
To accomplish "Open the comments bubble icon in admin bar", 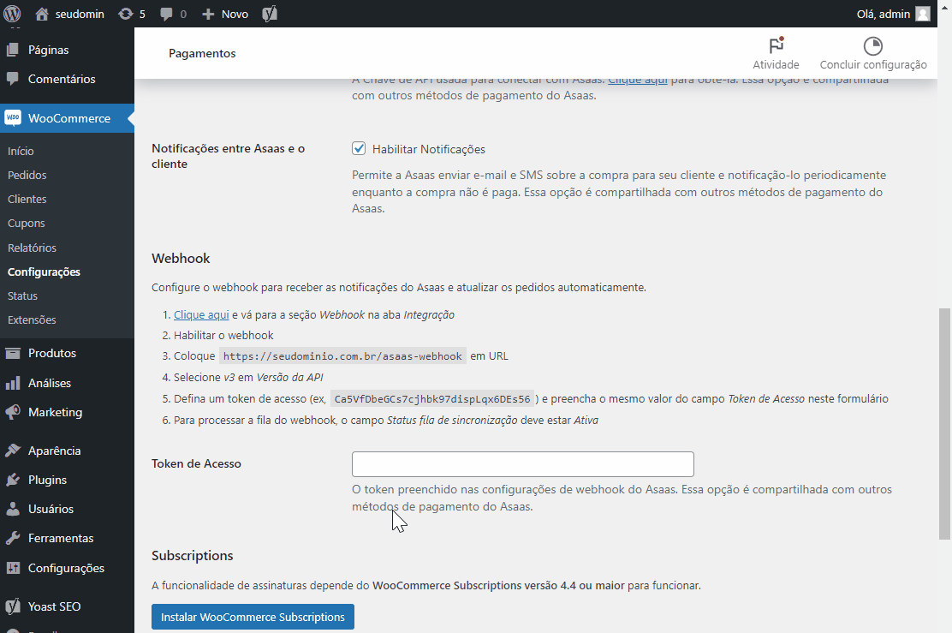I will pos(166,14).
